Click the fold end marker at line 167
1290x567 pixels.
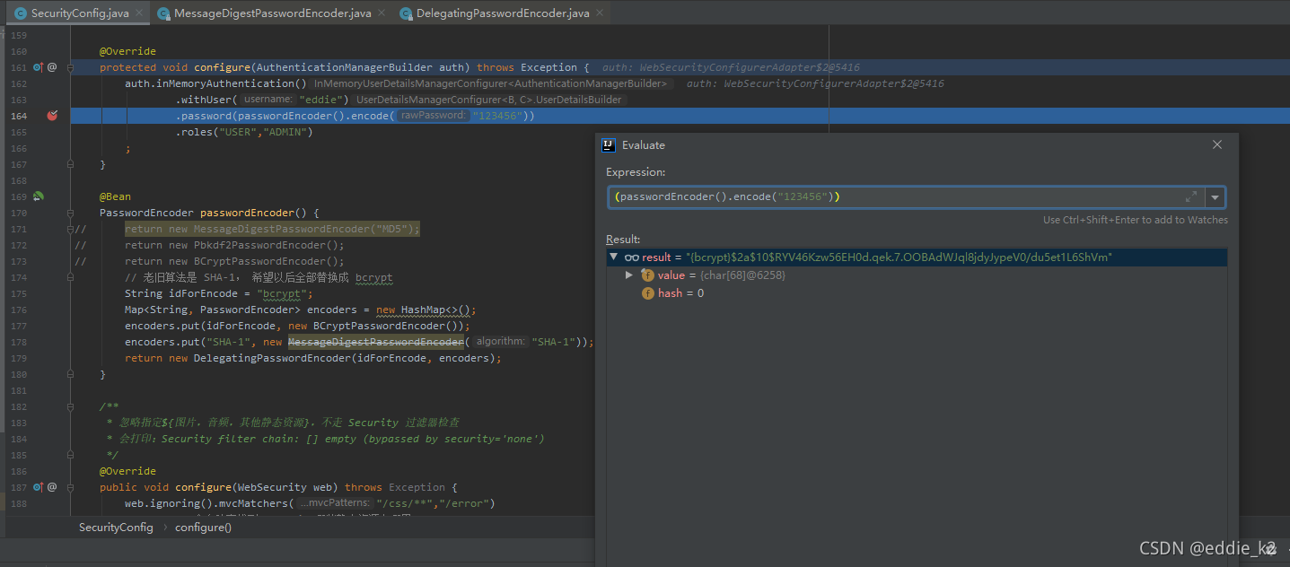click(x=70, y=164)
